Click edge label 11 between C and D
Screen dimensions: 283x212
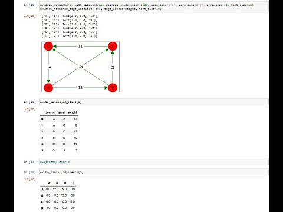click(80, 46)
